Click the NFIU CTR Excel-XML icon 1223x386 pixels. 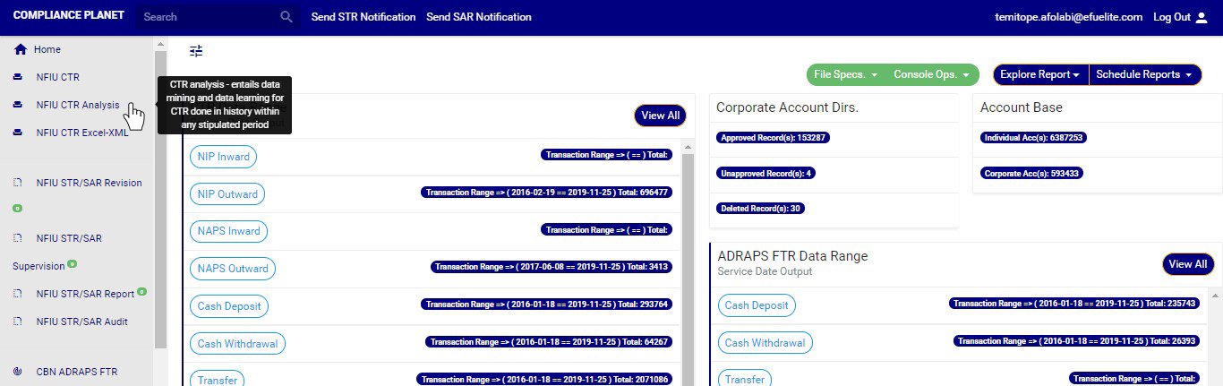18,133
